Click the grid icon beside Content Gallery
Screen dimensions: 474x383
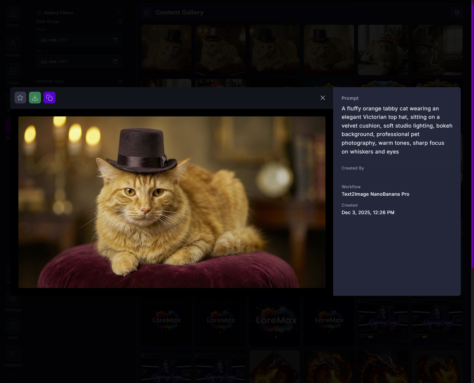pos(146,13)
